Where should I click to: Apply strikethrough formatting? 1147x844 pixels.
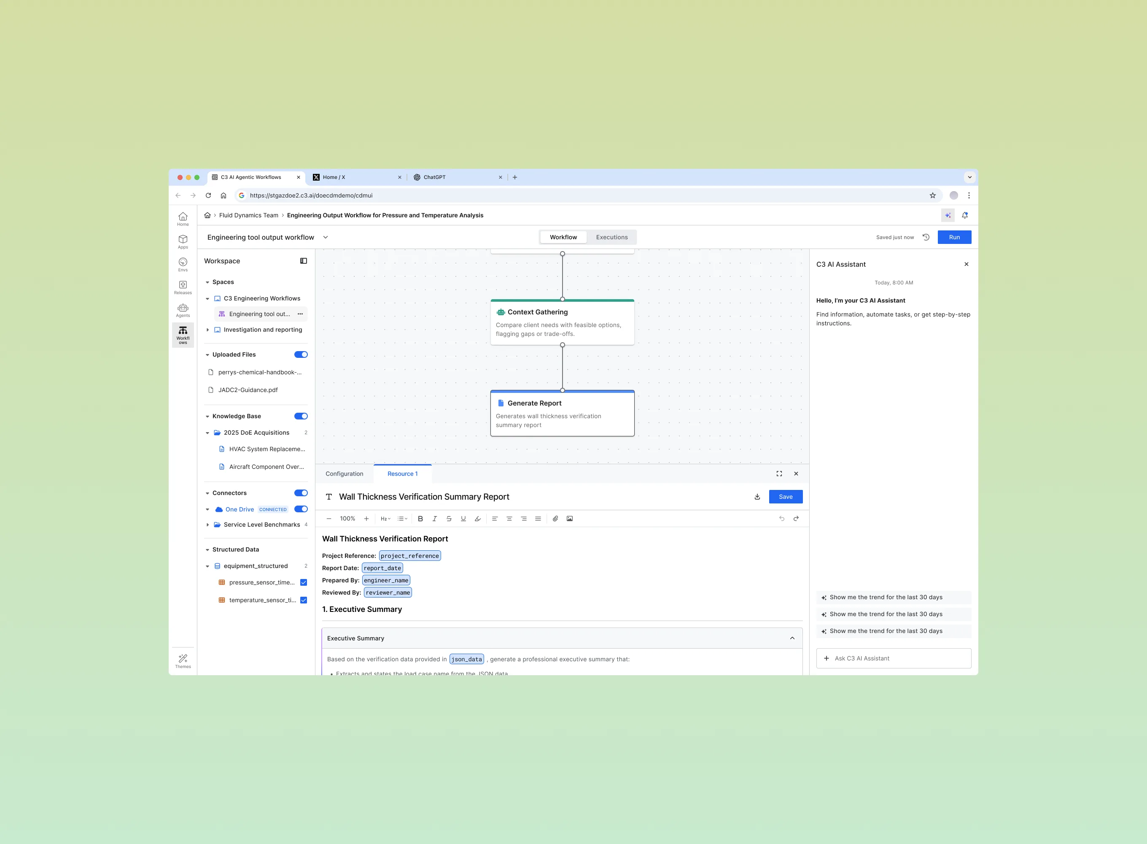(449, 519)
